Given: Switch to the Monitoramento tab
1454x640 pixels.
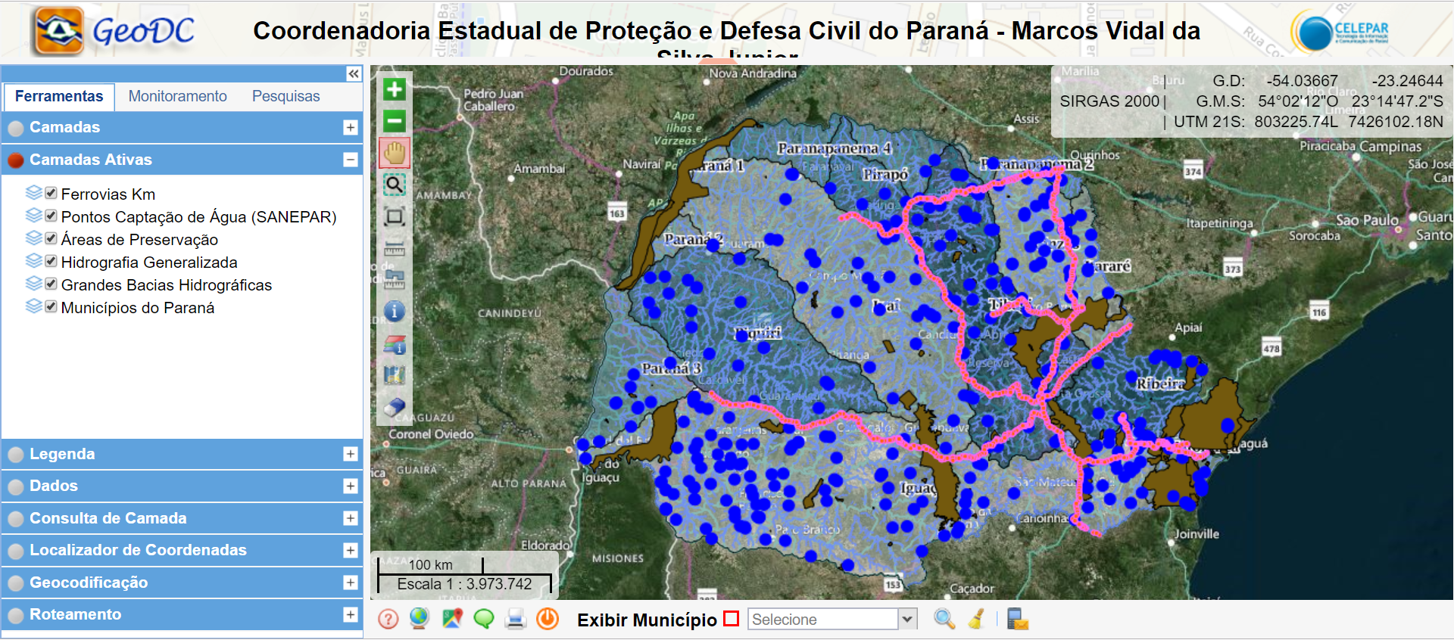Looking at the screenshot, I should (x=177, y=96).
